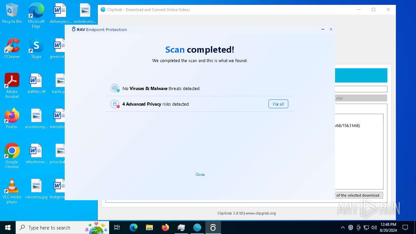This screenshot has width=416, height=234.
Task: Click the taskbar search box
Action: tap(63, 227)
